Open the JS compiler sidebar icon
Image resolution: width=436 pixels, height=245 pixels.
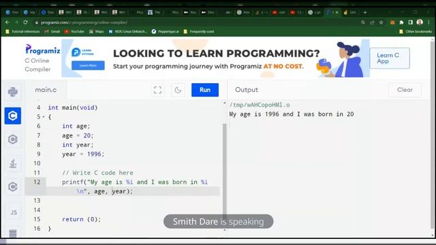[x=13, y=212]
